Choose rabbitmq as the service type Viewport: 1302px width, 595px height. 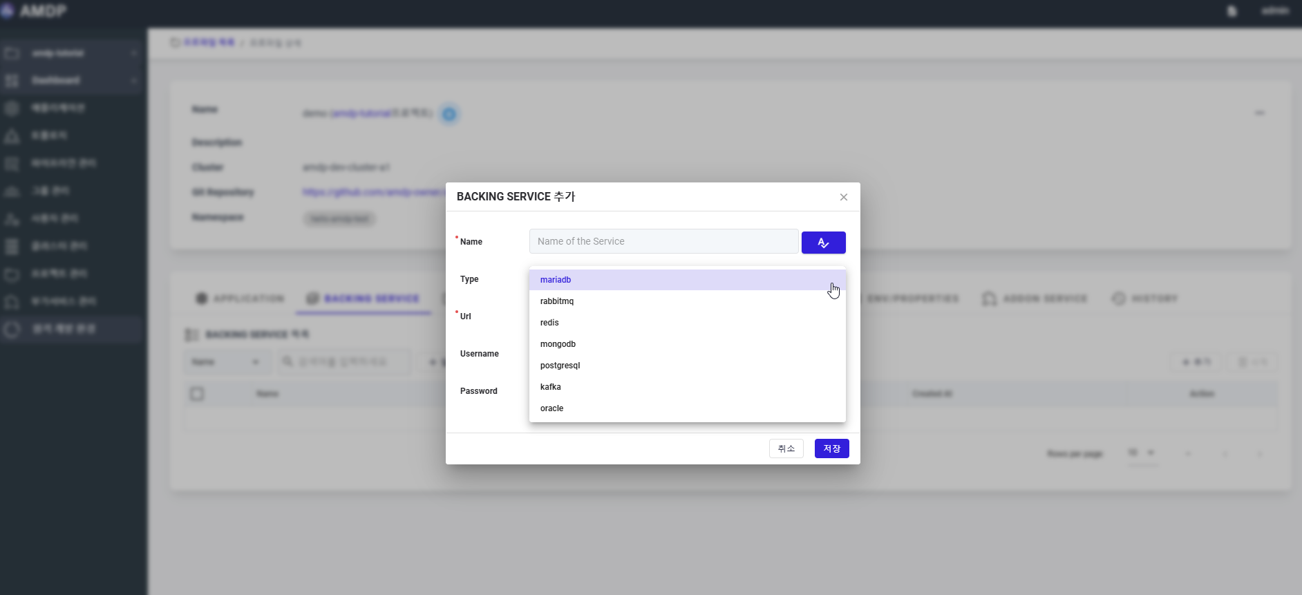click(x=557, y=301)
